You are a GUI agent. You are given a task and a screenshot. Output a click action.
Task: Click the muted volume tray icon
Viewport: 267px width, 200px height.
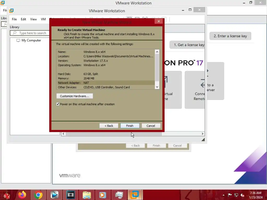click(x=242, y=195)
